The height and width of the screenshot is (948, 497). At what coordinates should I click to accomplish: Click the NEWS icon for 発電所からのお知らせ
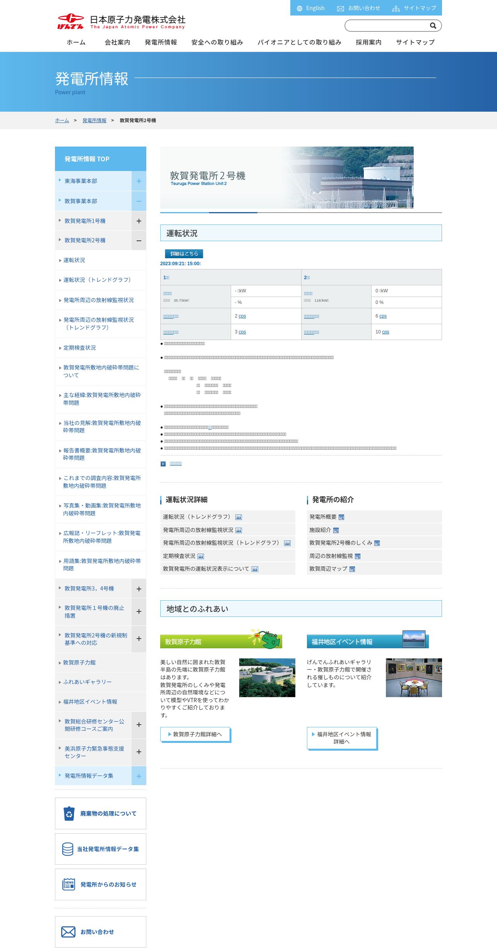[69, 884]
